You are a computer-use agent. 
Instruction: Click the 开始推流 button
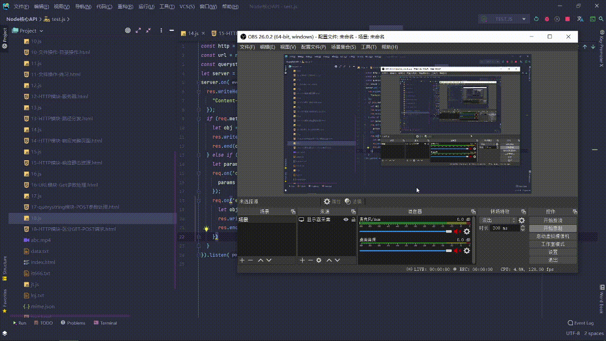pyautogui.click(x=553, y=220)
